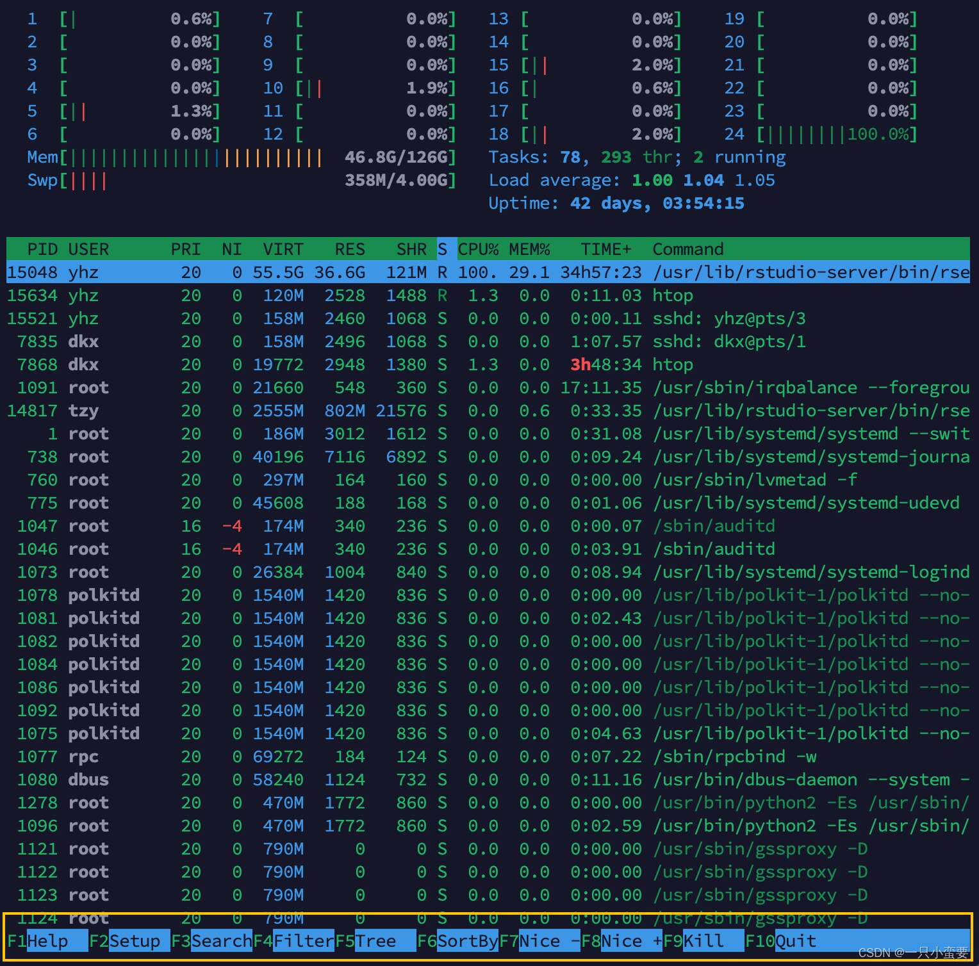Select process 775 systemd-udevd row
Viewport: 979px width, 966px height.
click(488, 503)
